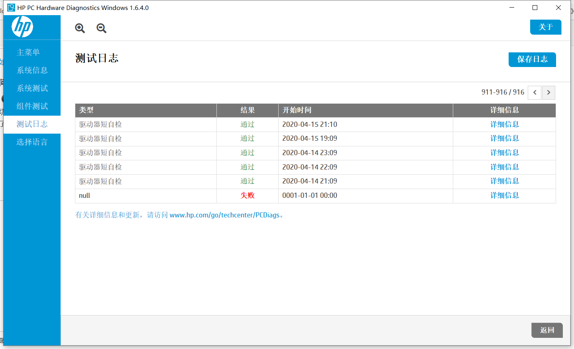The height and width of the screenshot is (349, 574).
Task: Click the 2020-04-15 21:10 start time
Action: 310,124
